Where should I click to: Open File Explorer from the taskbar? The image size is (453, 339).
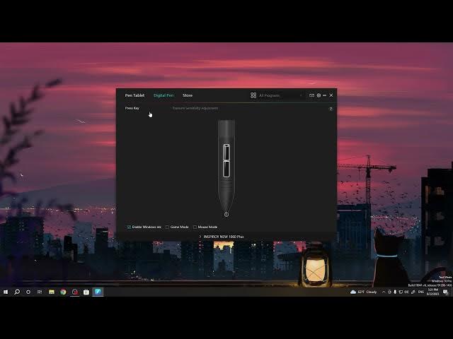[x=52, y=292]
